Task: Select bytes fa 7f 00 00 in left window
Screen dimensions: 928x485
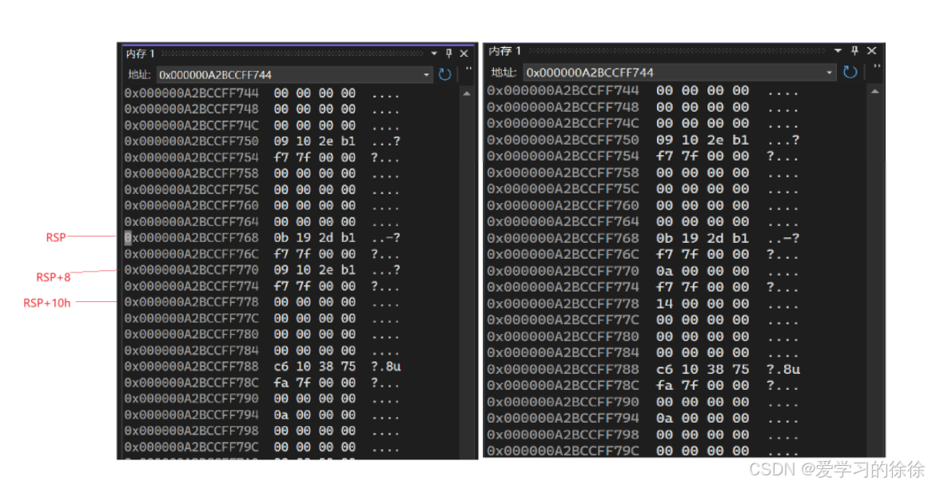Action: click(314, 383)
